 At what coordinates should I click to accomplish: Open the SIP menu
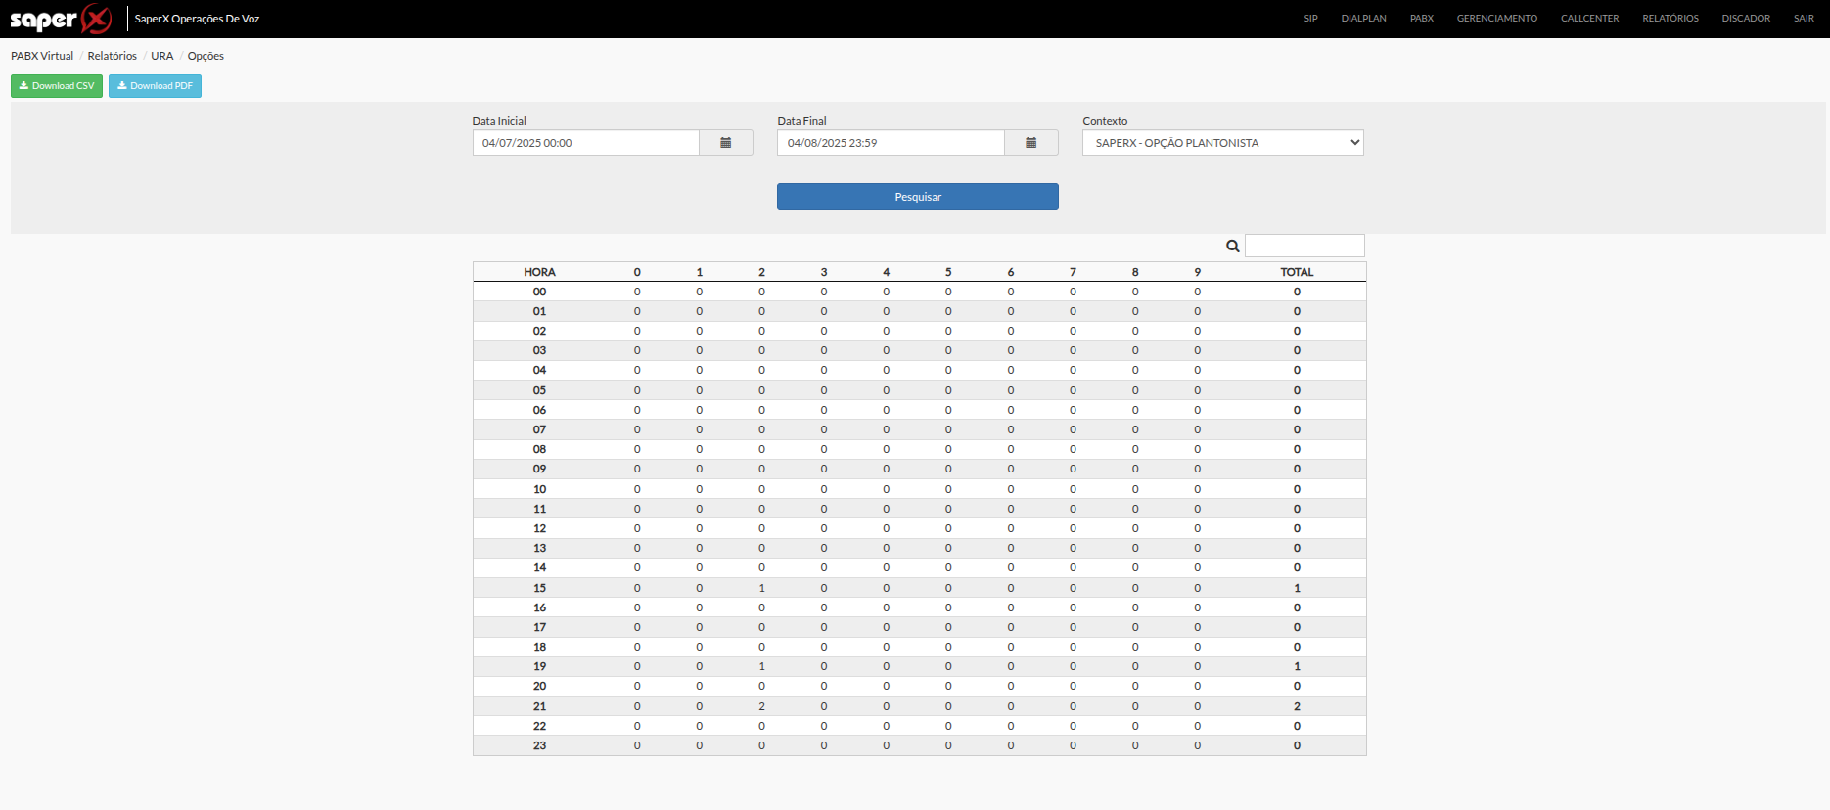click(1311, 19)
